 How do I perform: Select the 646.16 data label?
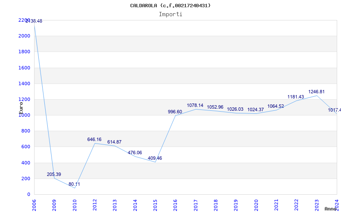coord(94,139)
